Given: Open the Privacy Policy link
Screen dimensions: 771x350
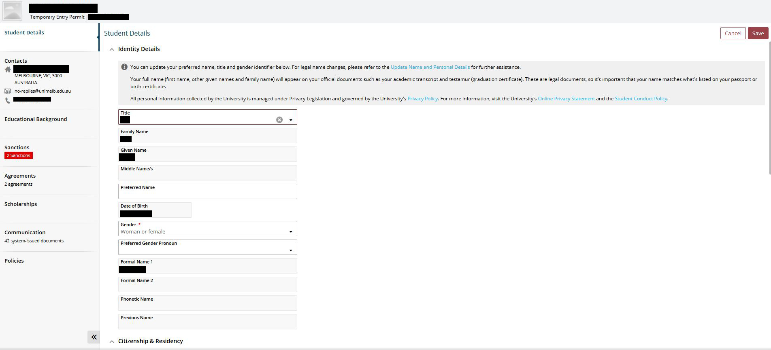Looking at the screenshot, I should 423,99.
